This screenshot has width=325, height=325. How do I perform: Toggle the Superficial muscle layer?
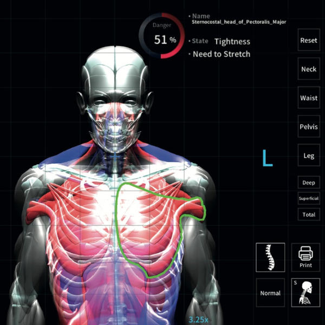308,198
